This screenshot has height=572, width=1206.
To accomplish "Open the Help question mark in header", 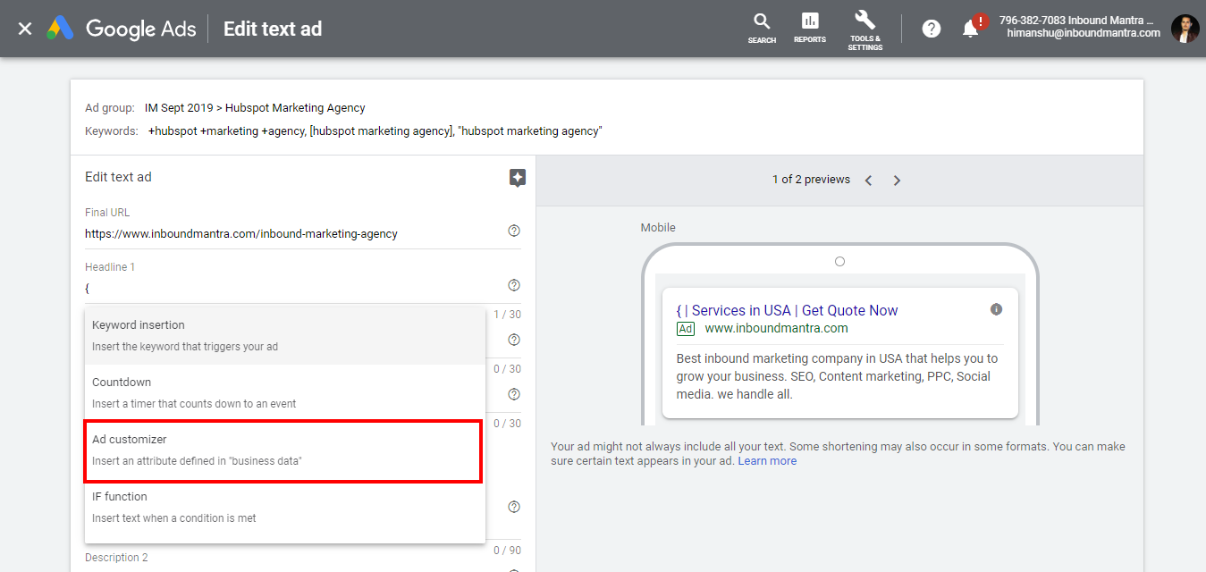I will [932, 29].
